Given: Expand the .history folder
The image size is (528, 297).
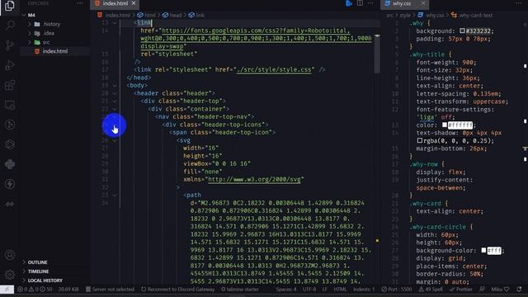Looking at the screenshot, I should pyautogui.click(x=30, y=24).
